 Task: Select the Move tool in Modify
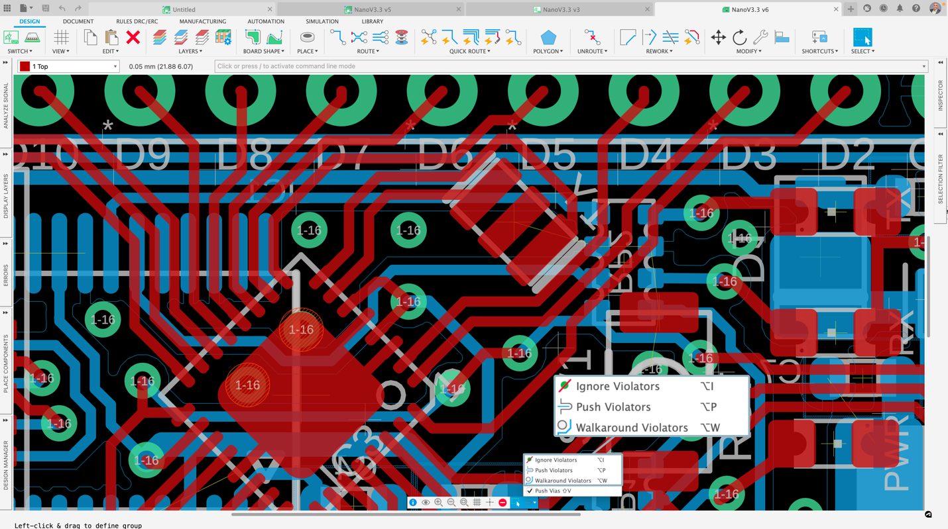[718, 38]
